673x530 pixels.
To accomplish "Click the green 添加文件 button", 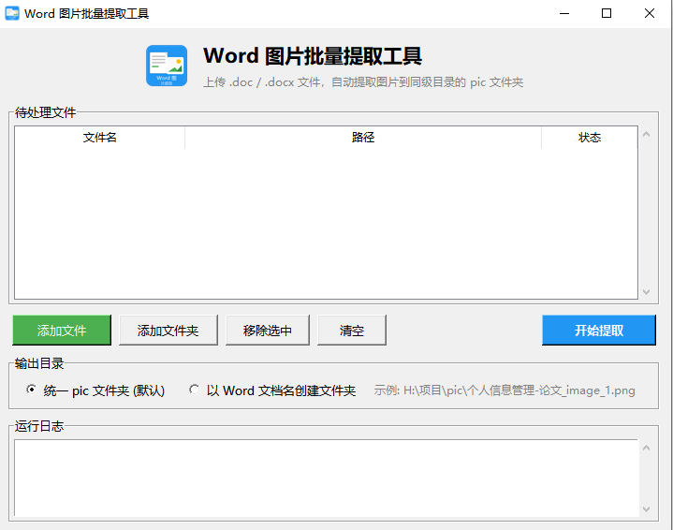I will pyautogui.click(x=62, y=330).
